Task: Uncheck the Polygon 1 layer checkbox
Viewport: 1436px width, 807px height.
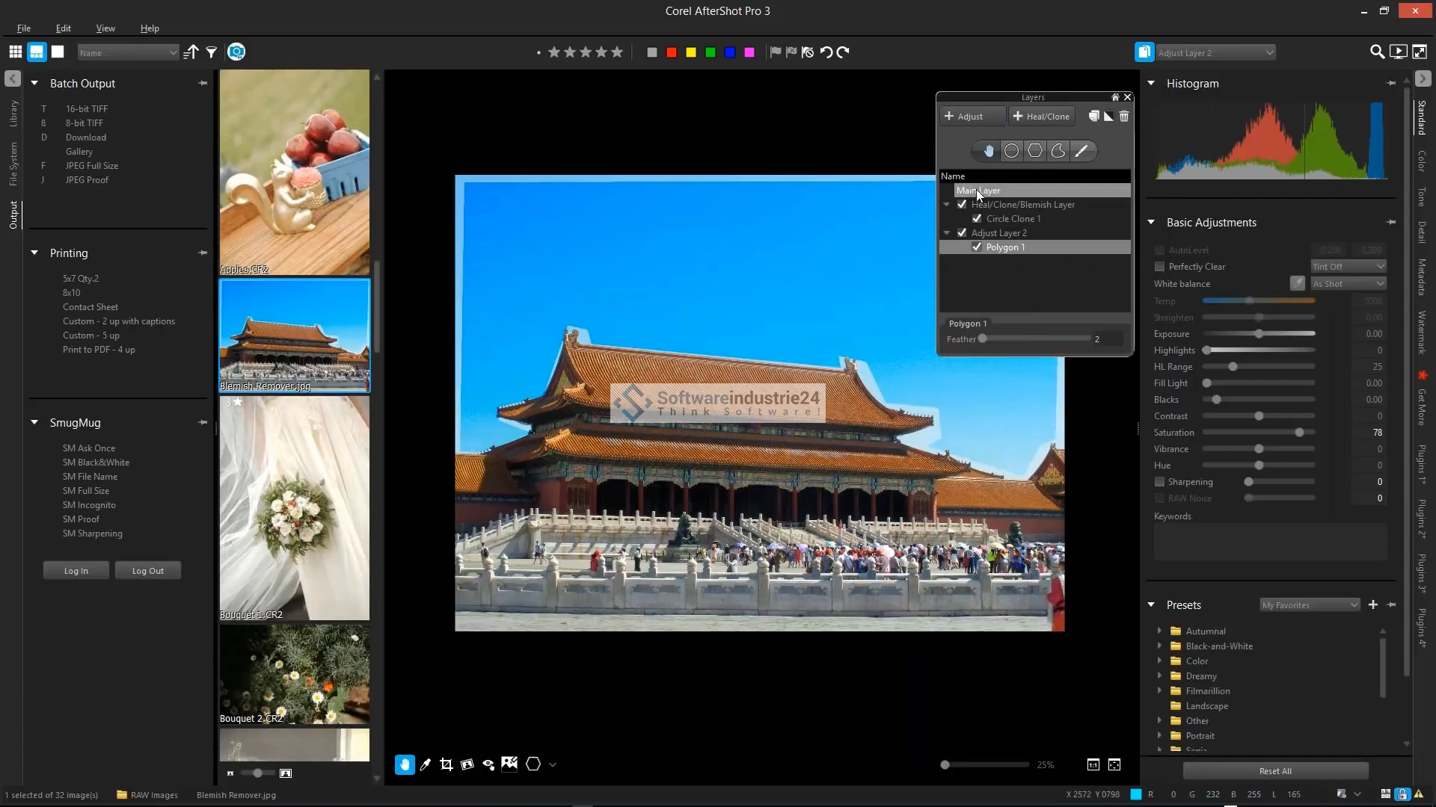Action: (977, 247)
